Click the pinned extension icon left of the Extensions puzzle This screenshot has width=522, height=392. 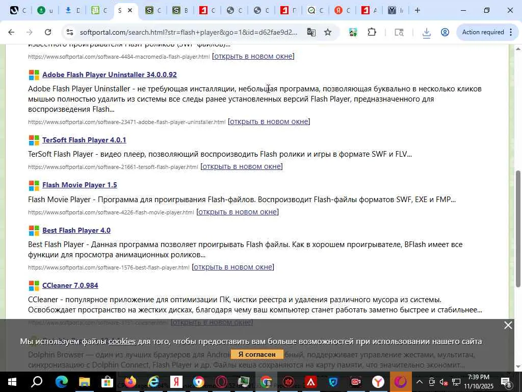[x=353, y=32]
